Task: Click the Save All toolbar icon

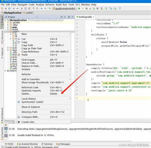Action: pyautogui.click(x=6, y=9)
